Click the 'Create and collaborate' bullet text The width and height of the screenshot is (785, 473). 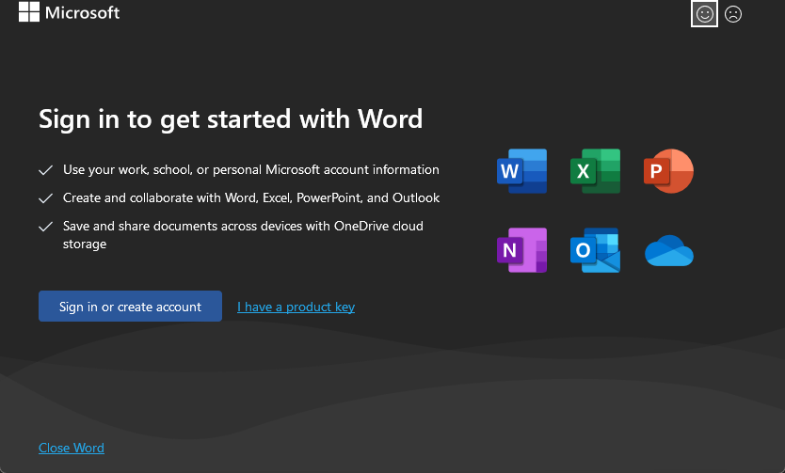pos(251,198)
